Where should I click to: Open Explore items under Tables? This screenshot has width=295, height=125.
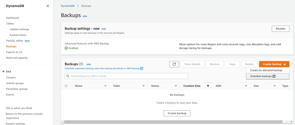[x=18, y=35]
